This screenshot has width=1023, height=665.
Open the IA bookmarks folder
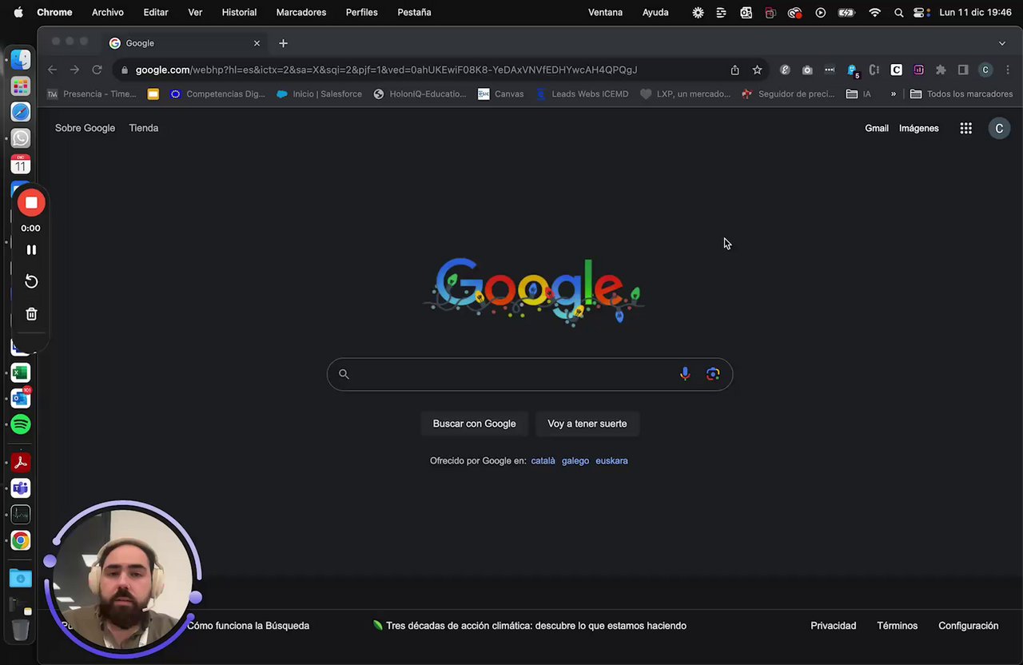coord(859,94)
